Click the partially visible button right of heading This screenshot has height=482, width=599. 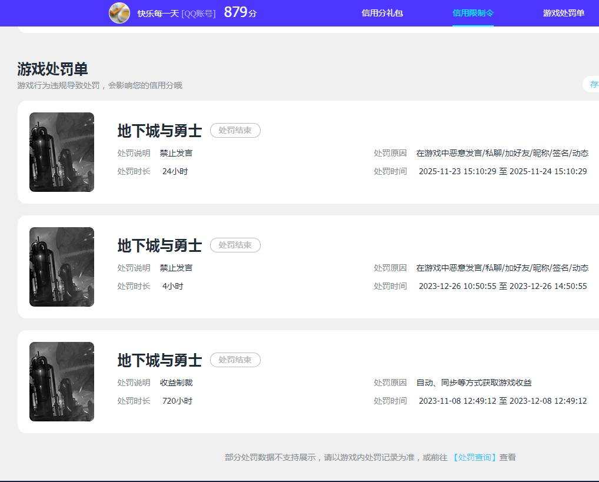click(591, 84)
